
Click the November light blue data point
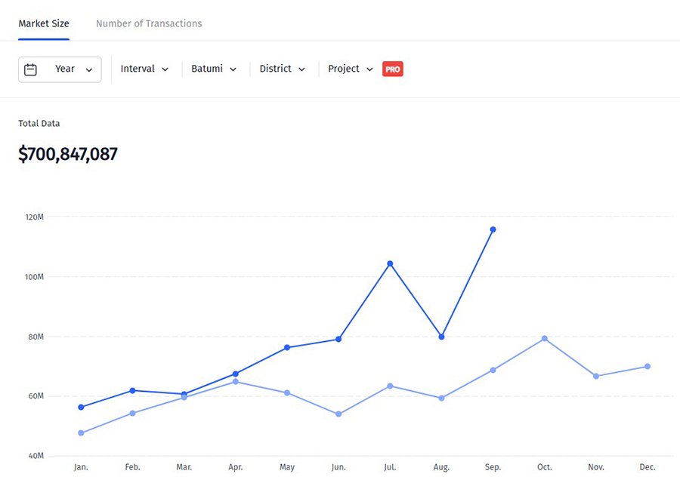(x=596, y=376)
